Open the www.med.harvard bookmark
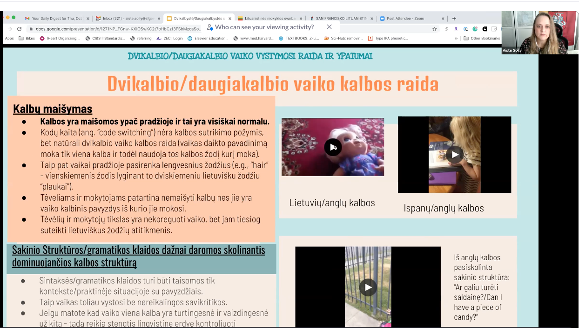 254,38
